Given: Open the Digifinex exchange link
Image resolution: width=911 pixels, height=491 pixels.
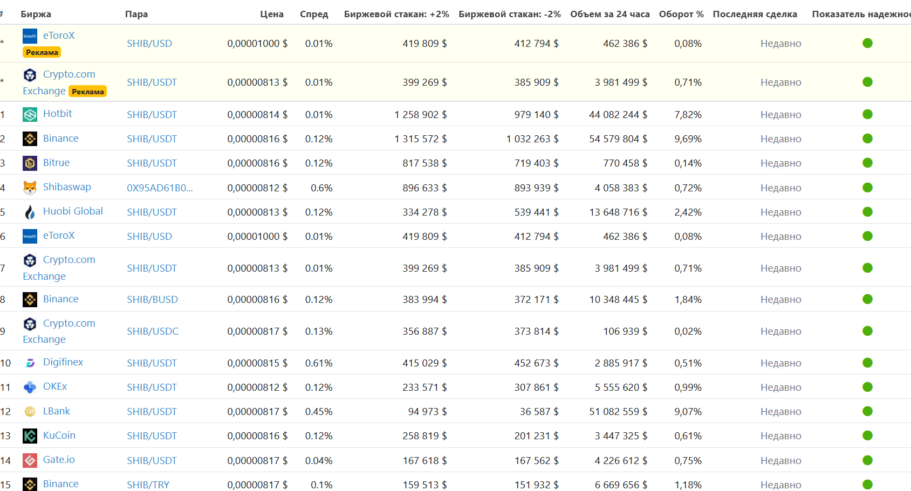Looking at the screenshot, I should pyautogui.click(x=63, y=362).
